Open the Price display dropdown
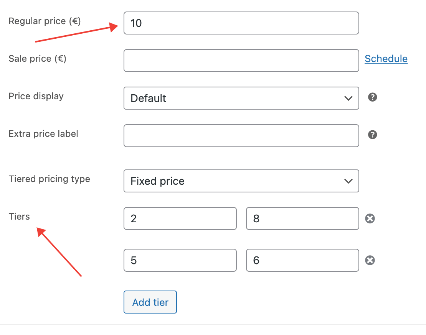The width and height of the screenshot is (426, 335). click(x=241, y=98)
